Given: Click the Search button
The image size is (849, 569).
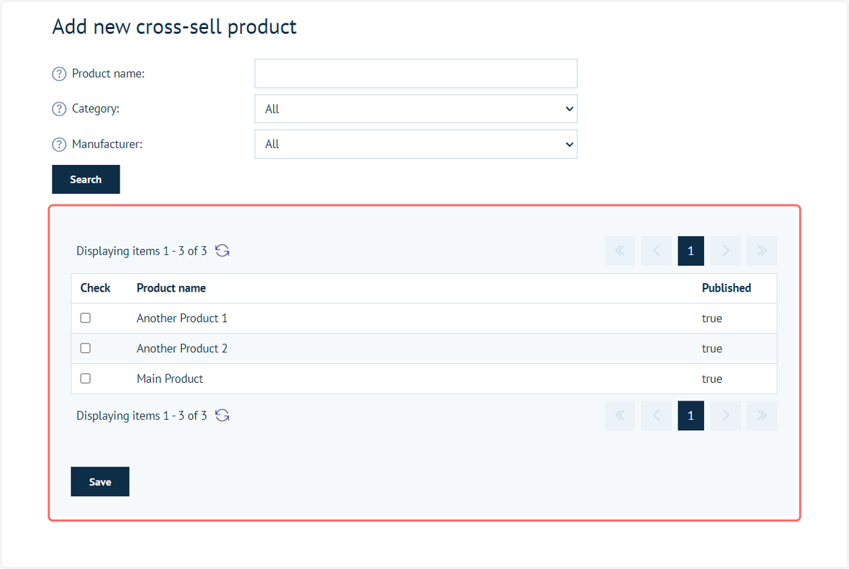Looking at the screenshot, I should click(86, 179).
